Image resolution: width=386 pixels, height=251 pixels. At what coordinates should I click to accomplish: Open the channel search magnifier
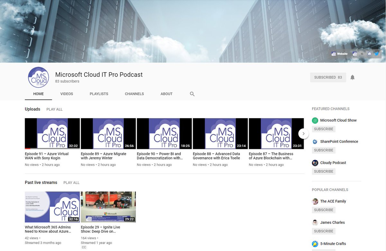click(x=192, y=94)
